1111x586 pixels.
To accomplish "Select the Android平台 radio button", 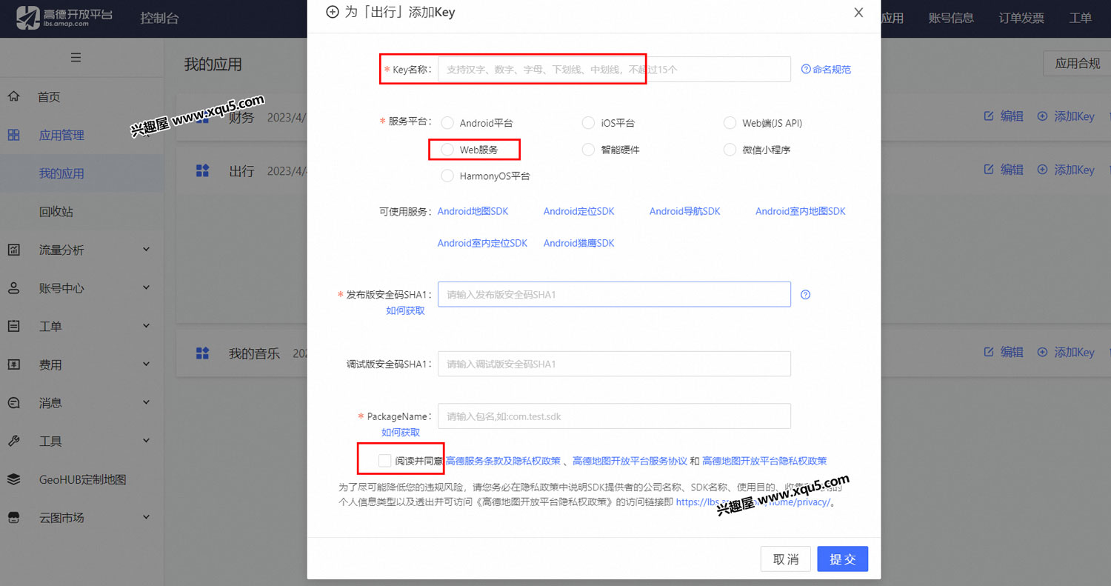I will click(x=447, y=123).
